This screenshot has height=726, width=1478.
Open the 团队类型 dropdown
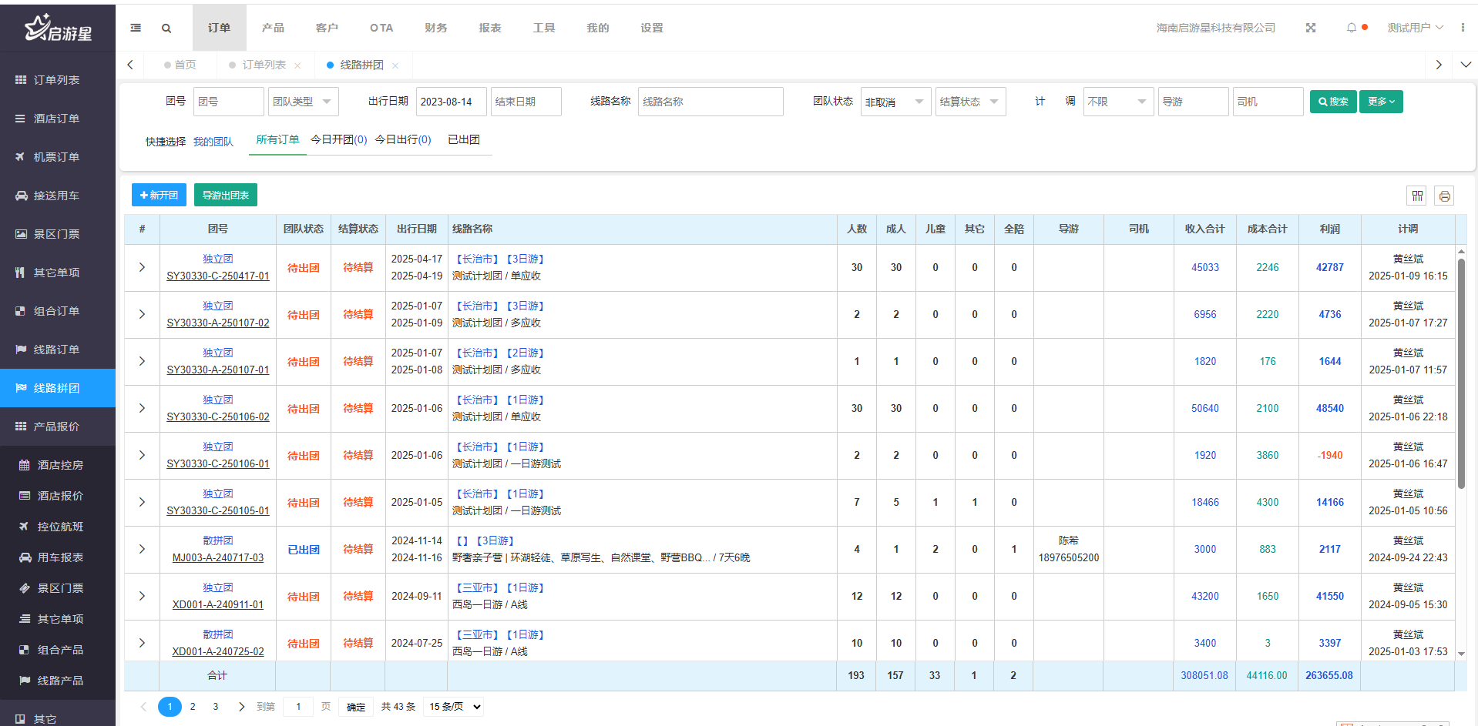[303, 102]
